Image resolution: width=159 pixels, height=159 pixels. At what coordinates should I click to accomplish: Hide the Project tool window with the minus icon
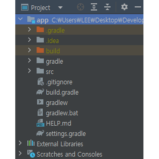pyautogui.click(x=138, y=7)
